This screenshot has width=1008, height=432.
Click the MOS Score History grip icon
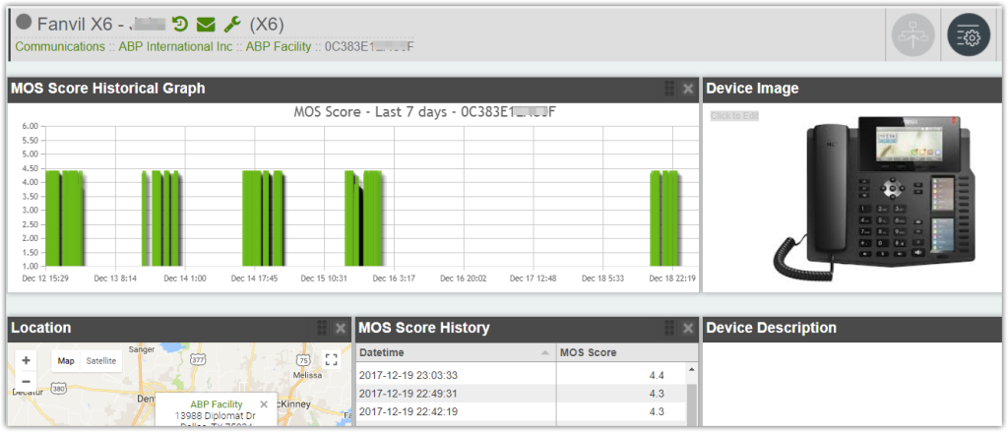669,328
